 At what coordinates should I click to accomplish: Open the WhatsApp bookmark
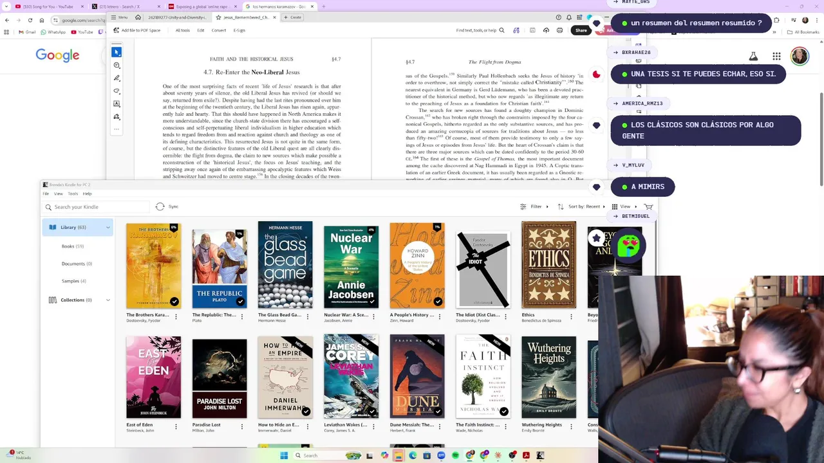click(54, 32)
